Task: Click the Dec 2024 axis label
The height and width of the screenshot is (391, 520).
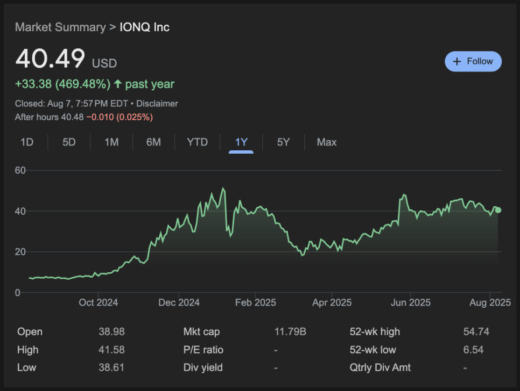Action: pyautogui.click(x=179, y=302)
